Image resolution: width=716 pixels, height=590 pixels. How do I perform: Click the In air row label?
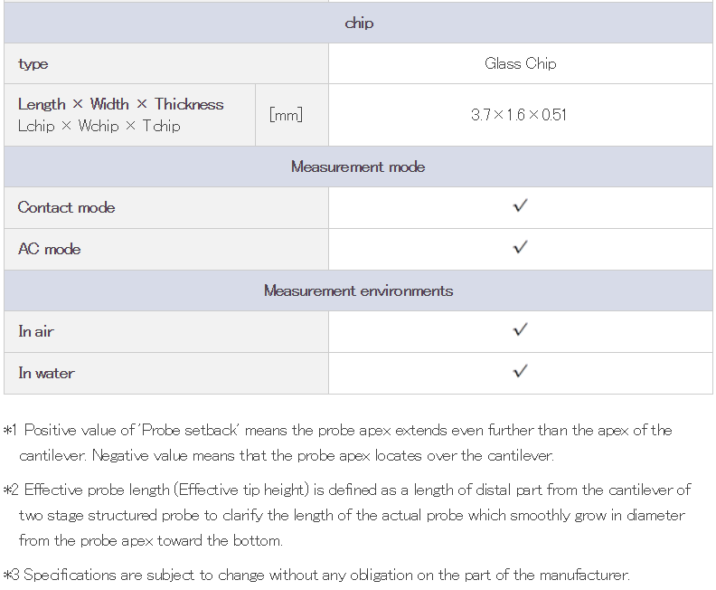point(36,331)
